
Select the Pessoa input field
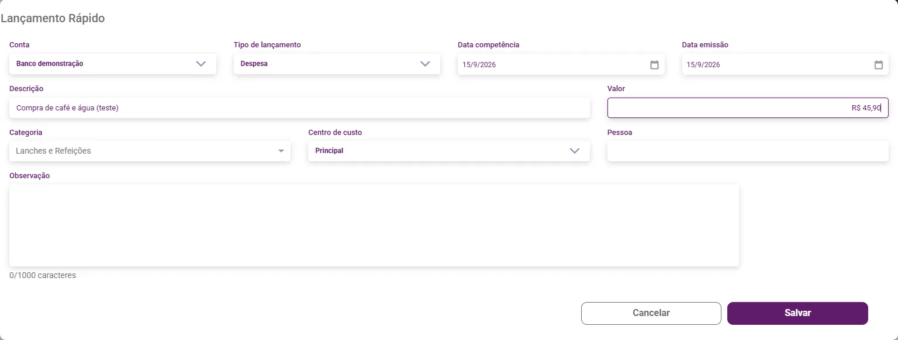(x=748, y=151)
